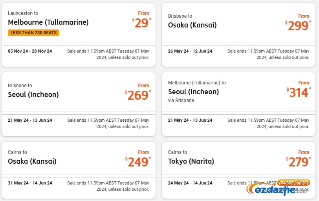This screenshot has width=319, height=201.
Task: Click travel dates 24 May 24 - 14 Jun 24
Action: coord(190,183)
